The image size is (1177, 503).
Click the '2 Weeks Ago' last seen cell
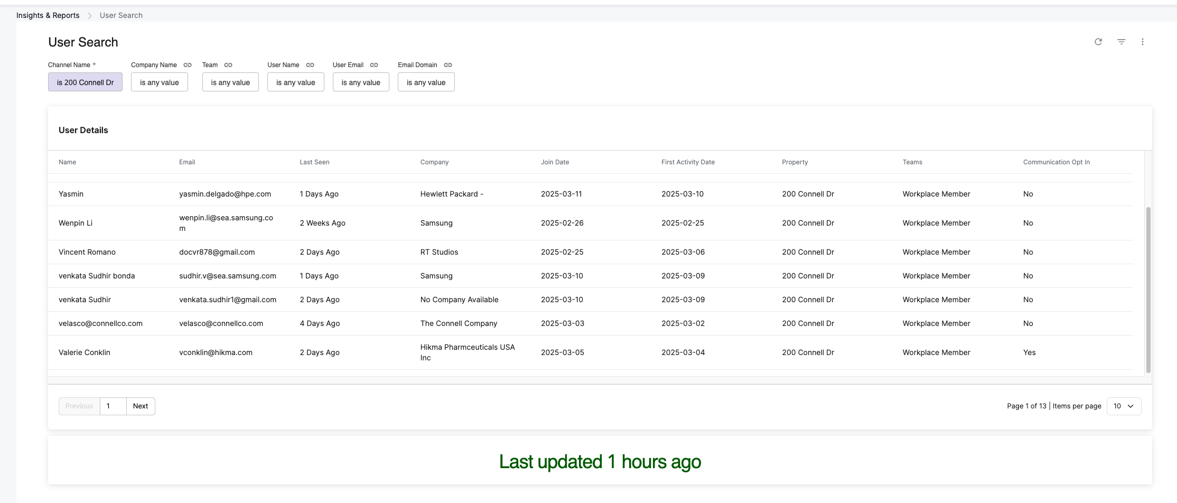(322, 223)
